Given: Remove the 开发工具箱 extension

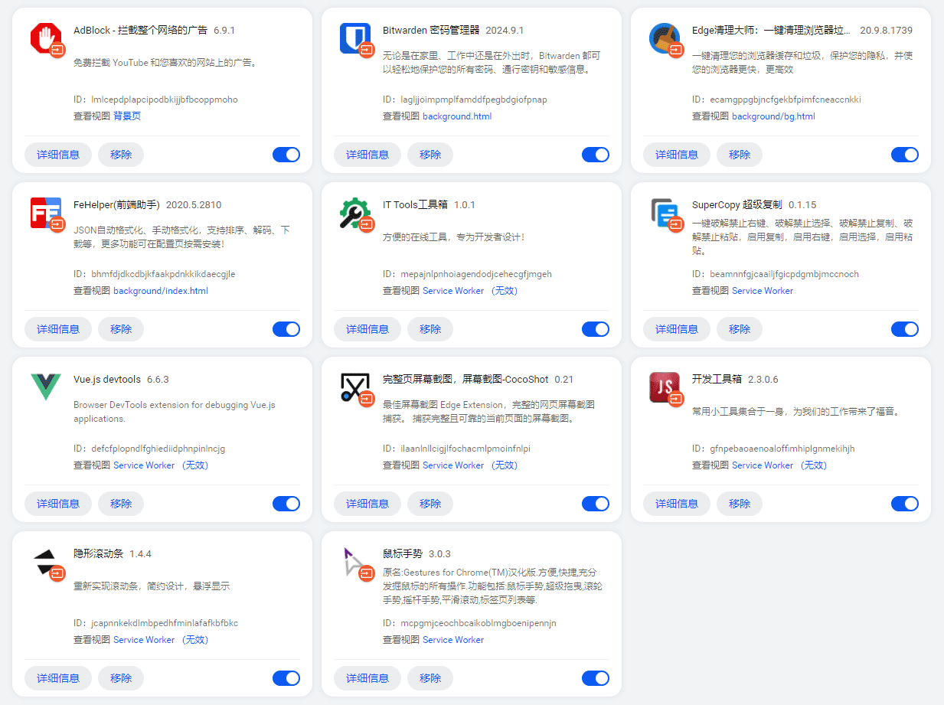Looking at the screenshot, I should point(740,504).
